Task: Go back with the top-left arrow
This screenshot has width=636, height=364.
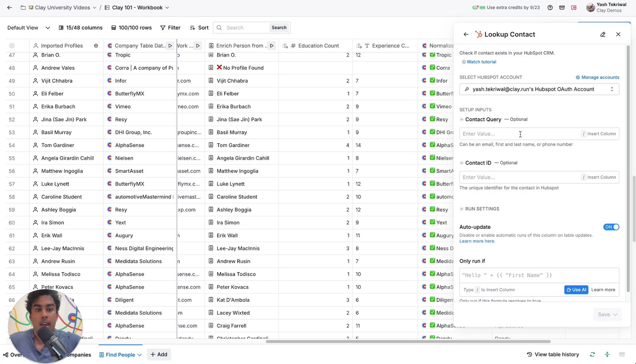Action: (10, 8)
